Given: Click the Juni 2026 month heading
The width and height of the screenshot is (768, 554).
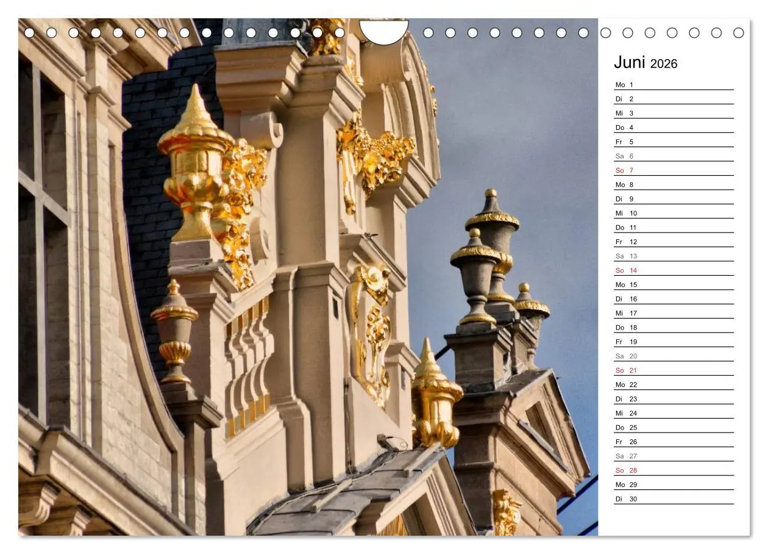Looking at the screenshot, I should (646, 62).
